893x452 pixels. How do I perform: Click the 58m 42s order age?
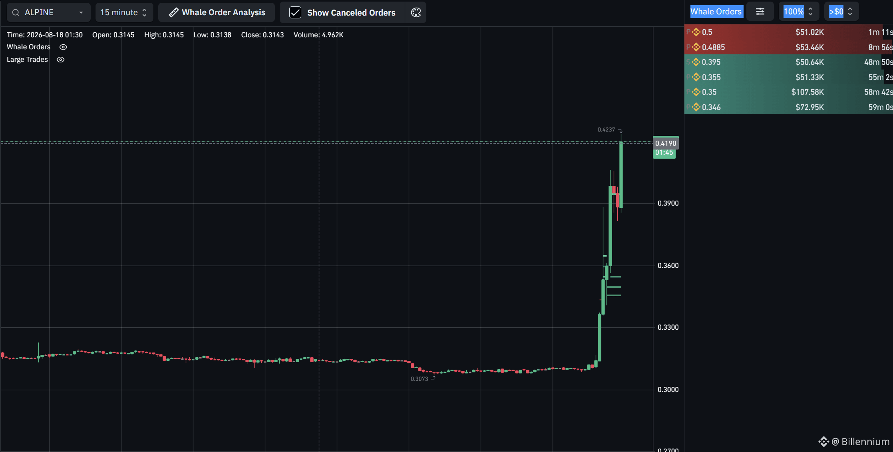click(878, 92)
